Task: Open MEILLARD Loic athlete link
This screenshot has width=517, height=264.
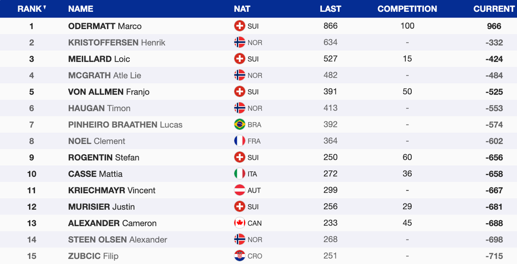Action: click(99, 59)
